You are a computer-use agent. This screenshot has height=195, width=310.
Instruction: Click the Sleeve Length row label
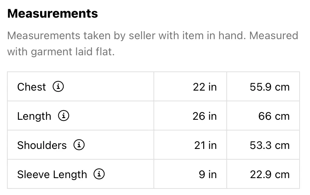click(52, 174)
